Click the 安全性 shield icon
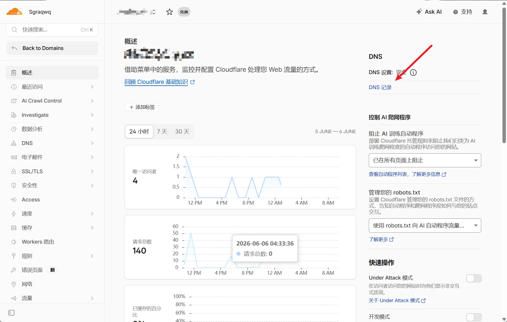The width and height of the screenshot is (507, 322). click(x=14, y=185)
